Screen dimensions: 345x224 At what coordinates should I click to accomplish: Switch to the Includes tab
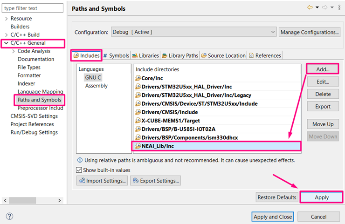[86, 55]
